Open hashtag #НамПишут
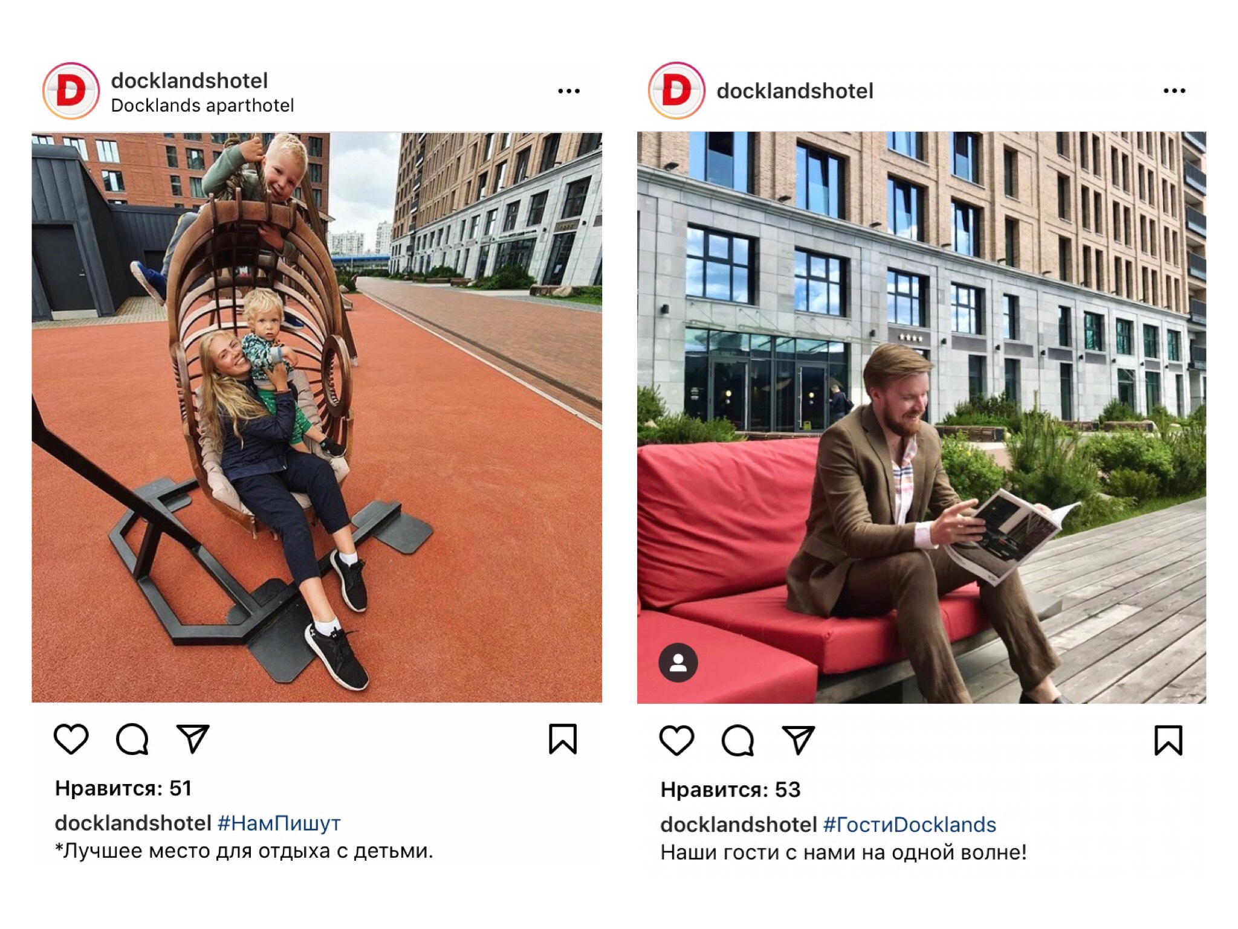Image resolution: width=1238 pixels, height=929 pixels. click(279, 823)
